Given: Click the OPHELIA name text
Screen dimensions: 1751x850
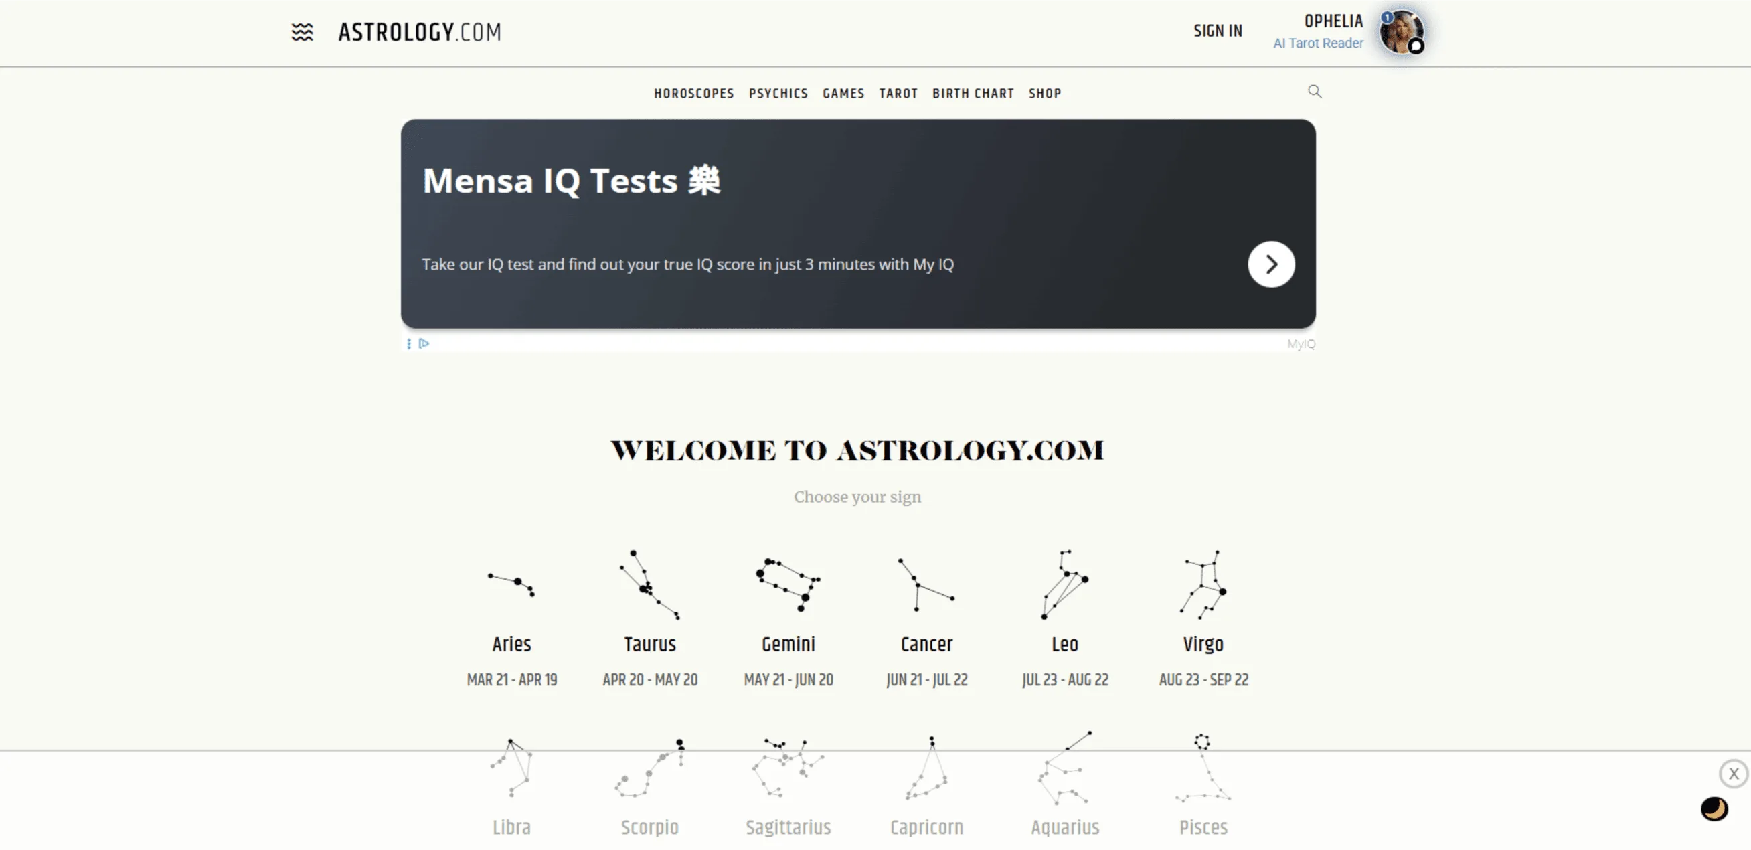Looking at the screenshot, I should point(1333,21).
